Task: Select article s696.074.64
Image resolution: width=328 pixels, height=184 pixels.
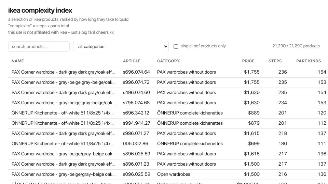Action: (136, 72)
